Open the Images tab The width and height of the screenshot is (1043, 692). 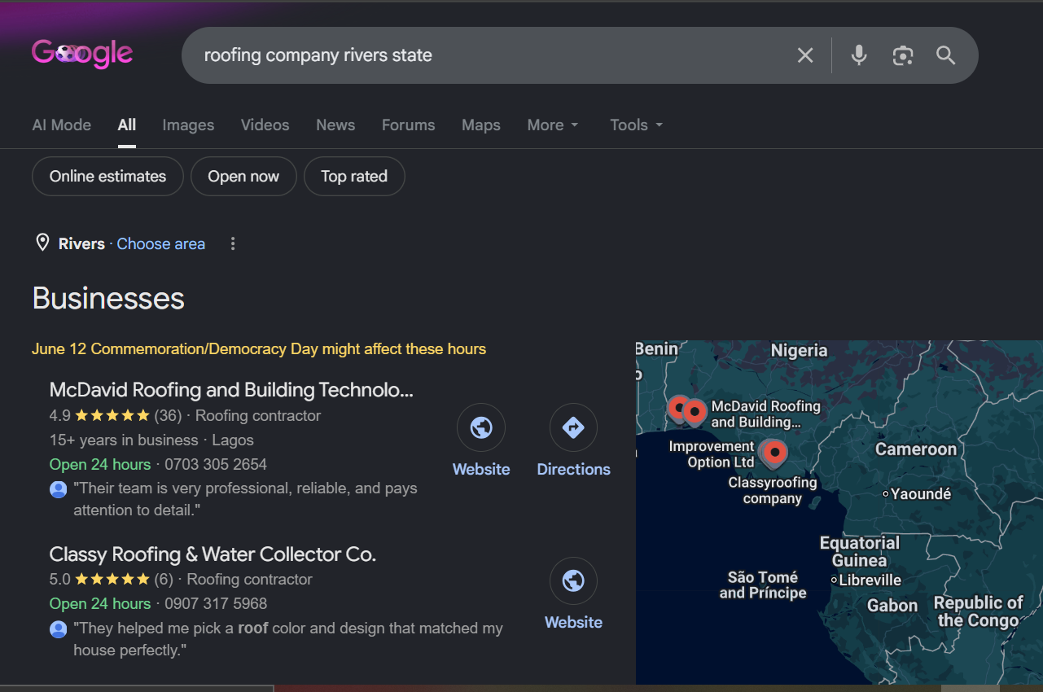[x=188, y=125]
